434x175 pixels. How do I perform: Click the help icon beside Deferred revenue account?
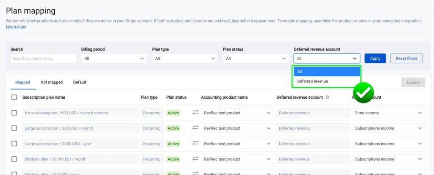pyautogui.click(x=327, y=97)
